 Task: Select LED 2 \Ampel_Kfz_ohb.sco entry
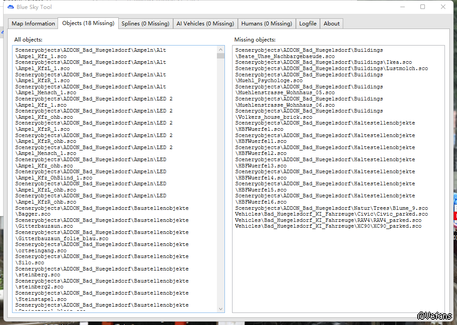(x=94, y=114)
